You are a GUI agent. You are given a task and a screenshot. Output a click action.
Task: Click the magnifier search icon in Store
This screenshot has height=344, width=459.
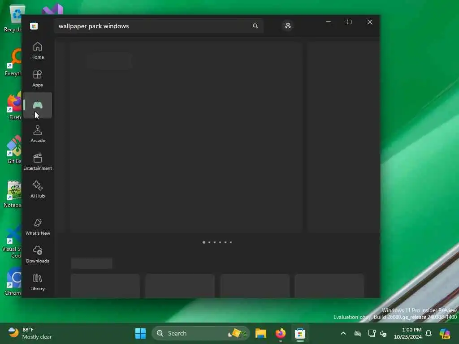click(255, 26)
